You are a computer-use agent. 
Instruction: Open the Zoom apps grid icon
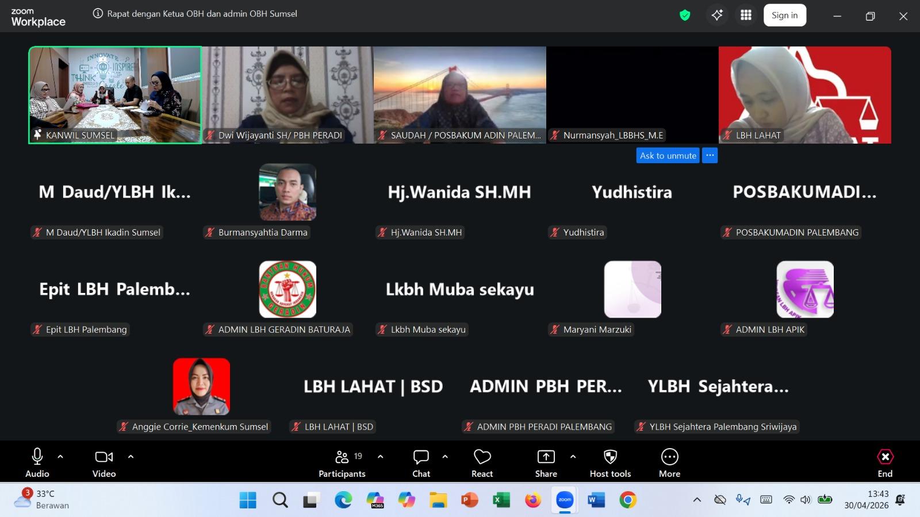(746, 16)
